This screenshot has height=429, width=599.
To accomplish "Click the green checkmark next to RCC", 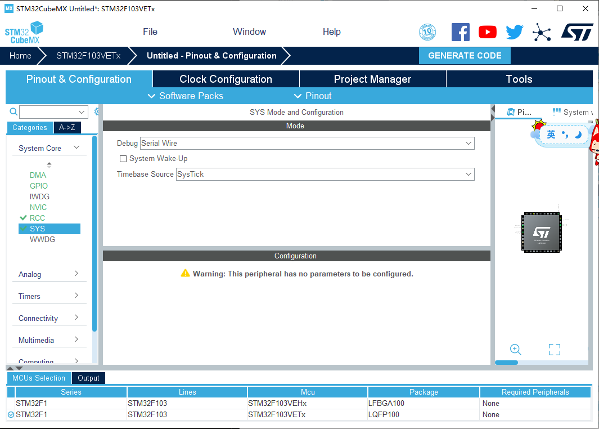I will pos(23,217).
